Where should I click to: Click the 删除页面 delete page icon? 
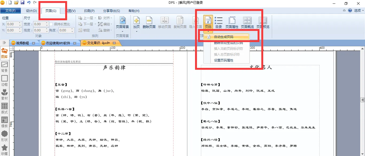point(149,22)
